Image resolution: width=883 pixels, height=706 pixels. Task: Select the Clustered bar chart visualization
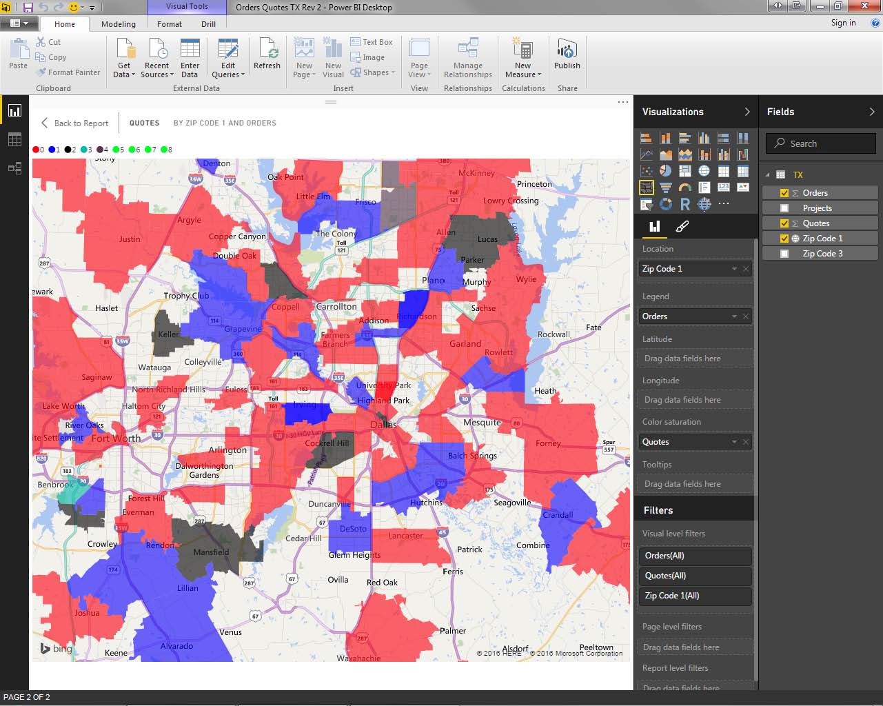point(684,138)
